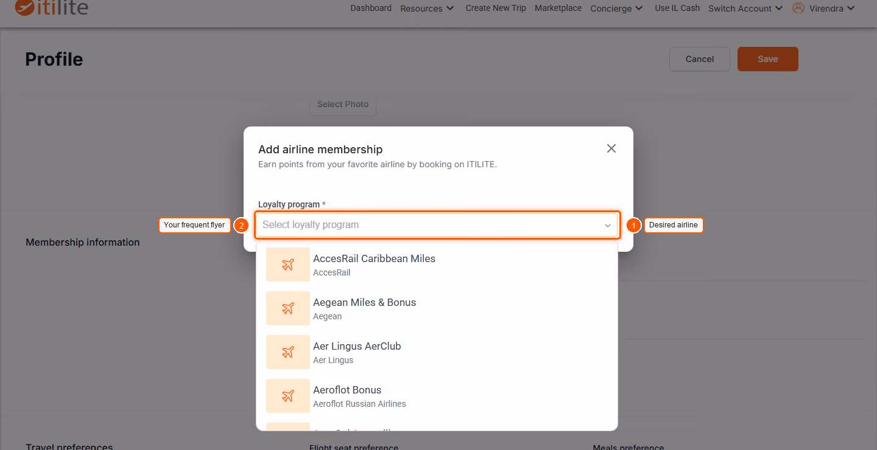The height and width of the screenshot is (450, 877).
Task: Click the Select Photo button
Action: [343, 104]
